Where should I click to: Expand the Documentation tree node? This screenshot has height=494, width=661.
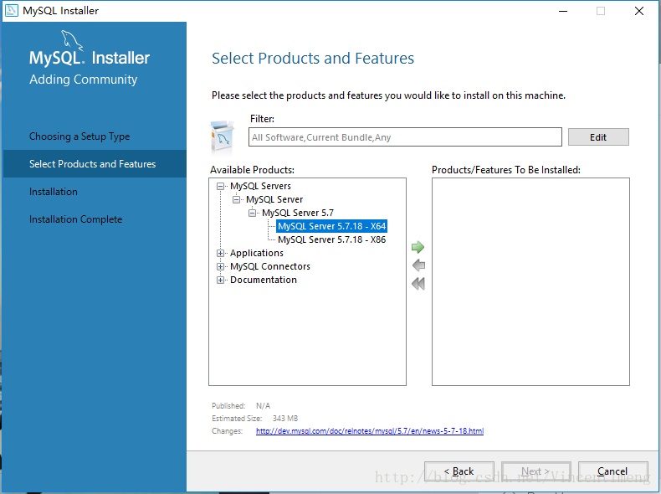[x=221, y=280]
